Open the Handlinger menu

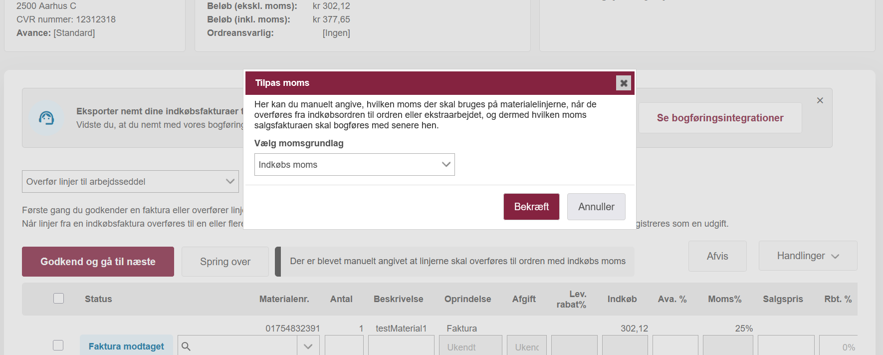click(x=808, y=256)
